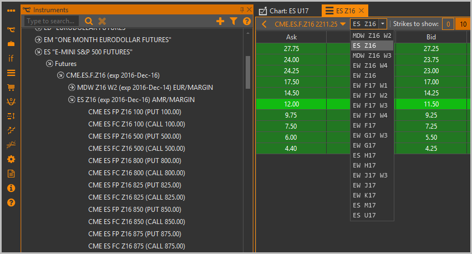The width and height of the screenshot is (472, 254).
Task: Click the back arrow in options board
Action: [x=264, y=24]
